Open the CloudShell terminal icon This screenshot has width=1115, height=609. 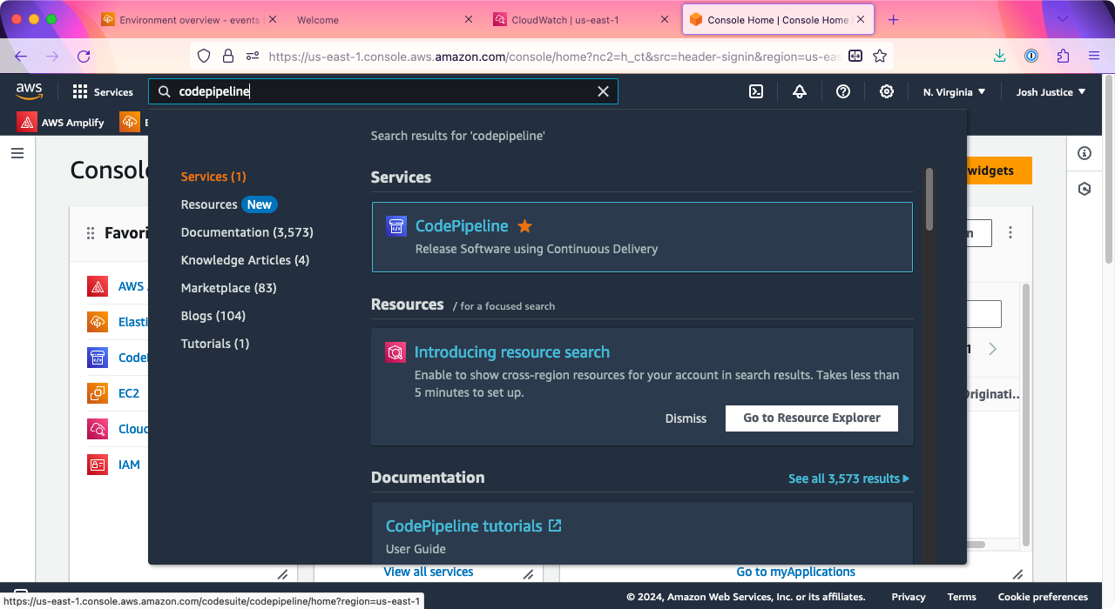coord(756,91)
